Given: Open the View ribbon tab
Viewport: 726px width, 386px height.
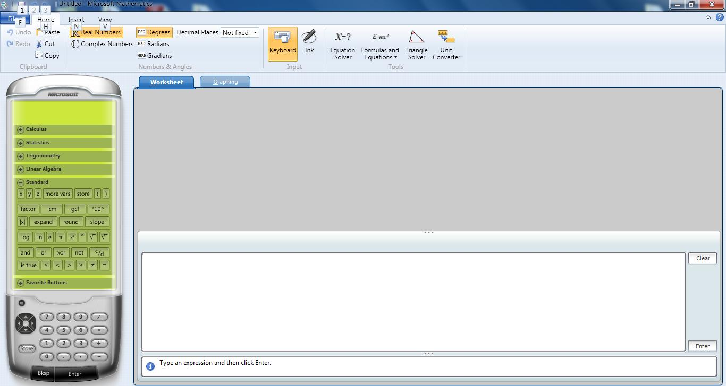Looking at the screenshot, I should point(105,19).
